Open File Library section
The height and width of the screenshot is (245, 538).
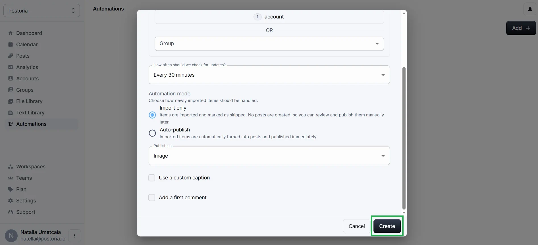[x=41, y=101]
